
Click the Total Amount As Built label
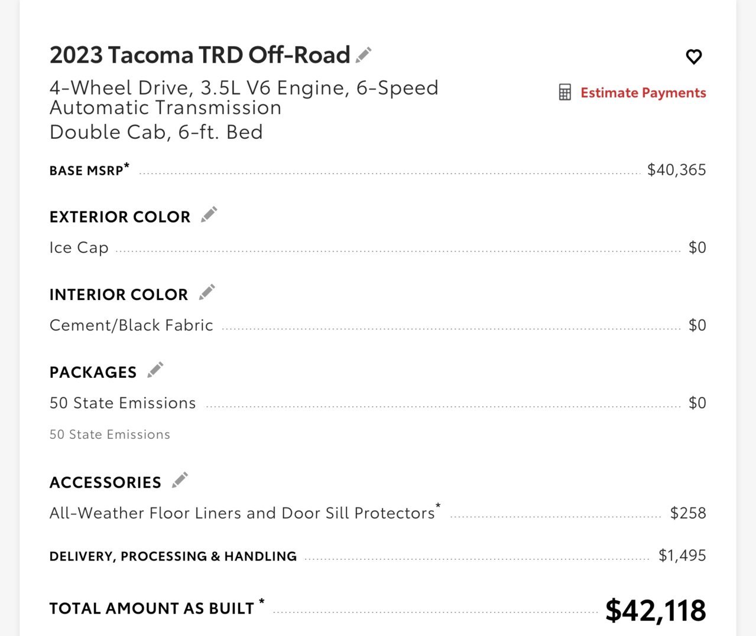[157, 608]
